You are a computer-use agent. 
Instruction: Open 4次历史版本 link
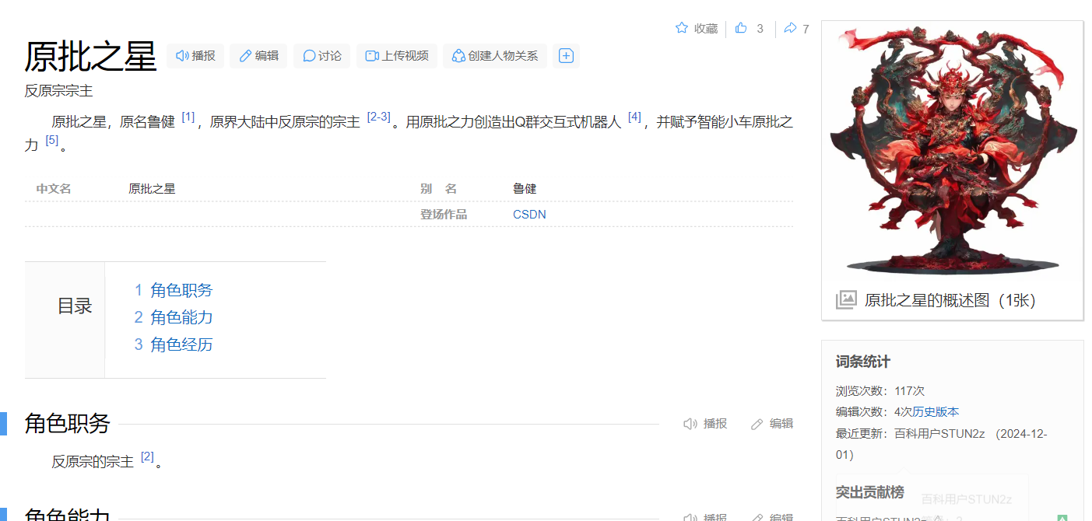pyautogui.click(x=926, y=412)
